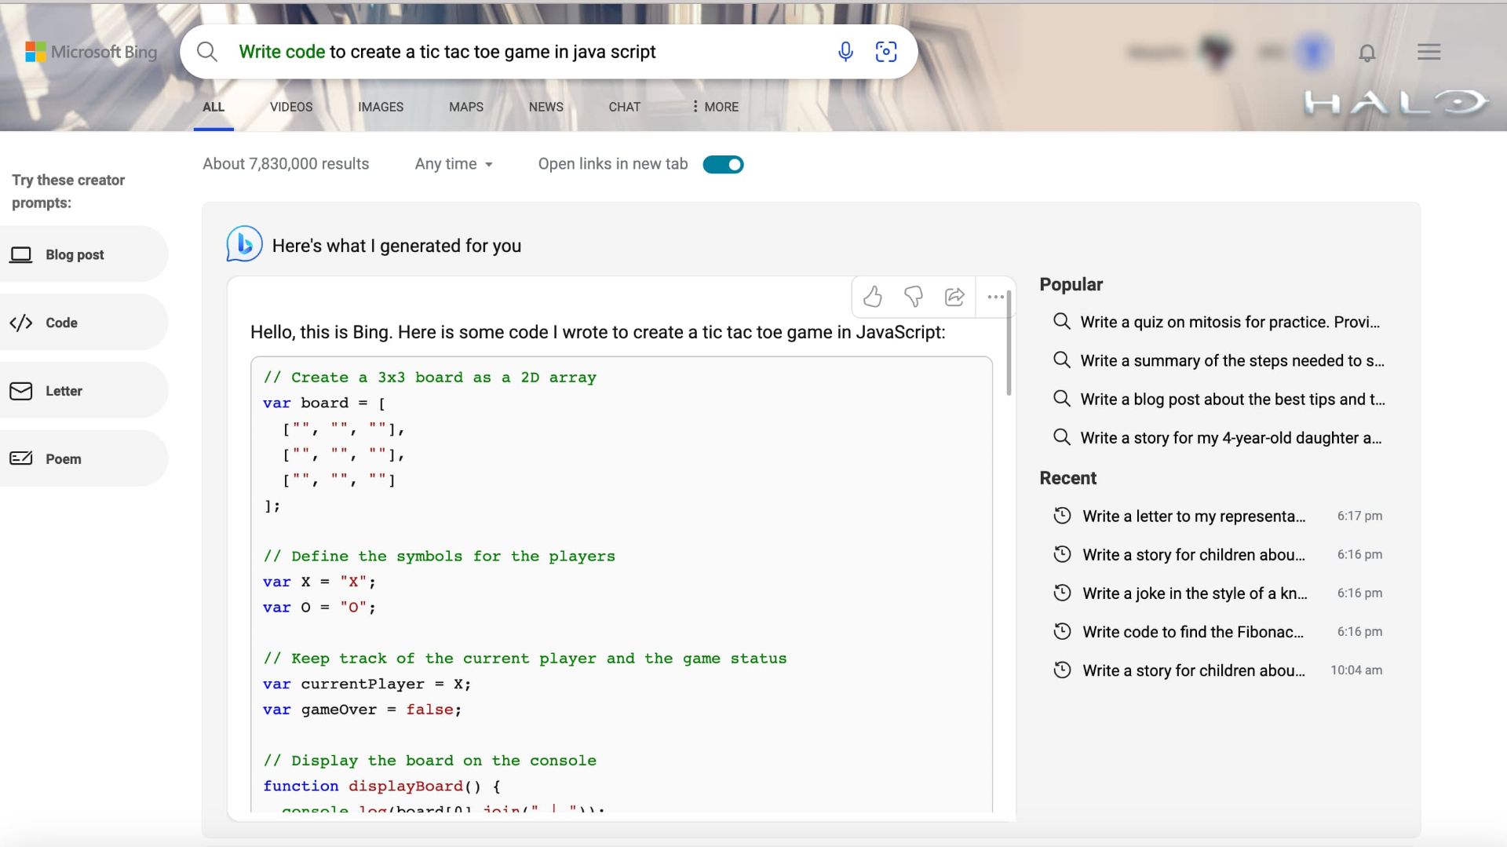Open the notifications bell
This screenshot has width=1507, height=847.
pos(1367,53)
